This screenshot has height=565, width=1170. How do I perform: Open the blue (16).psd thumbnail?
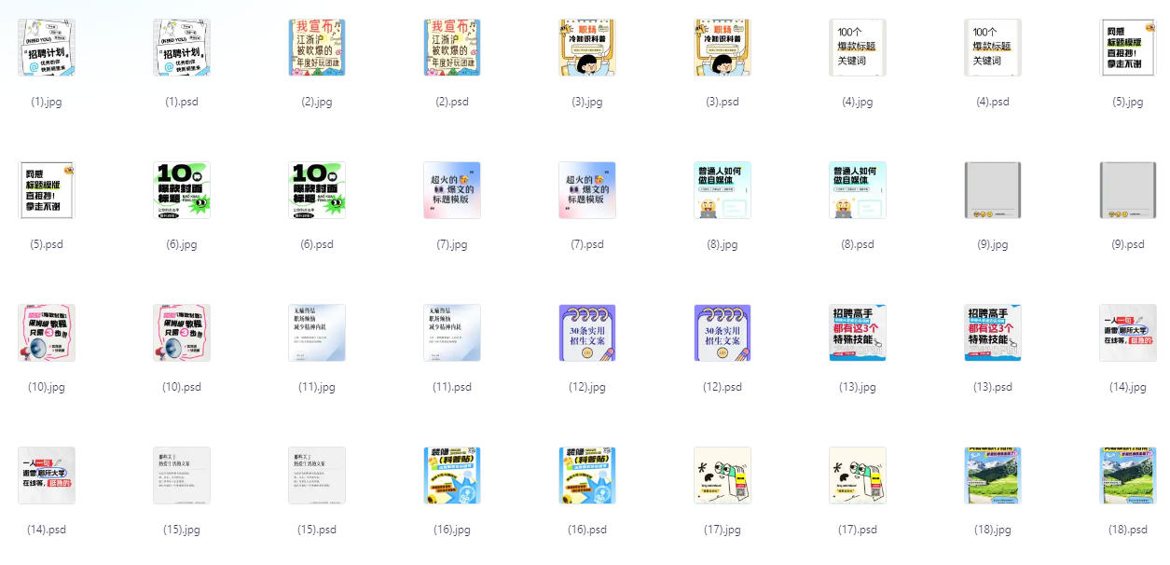tap(587, 475)
